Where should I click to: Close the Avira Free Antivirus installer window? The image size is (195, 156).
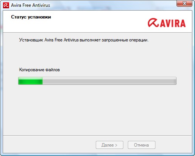[x=184, y=3]
